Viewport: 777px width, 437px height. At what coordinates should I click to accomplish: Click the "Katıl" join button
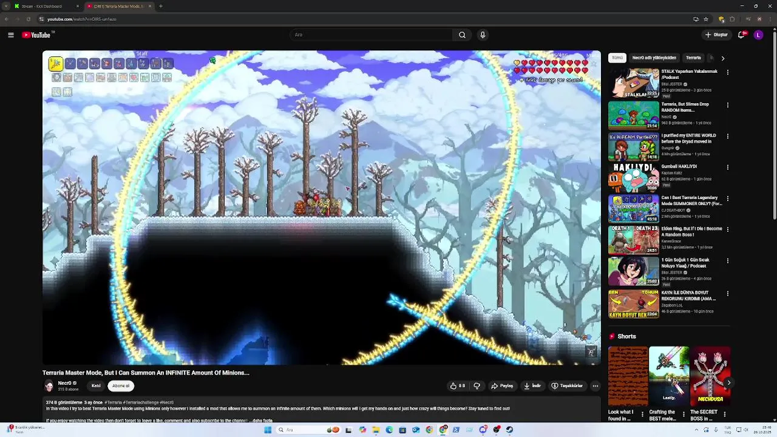[96, 385]
